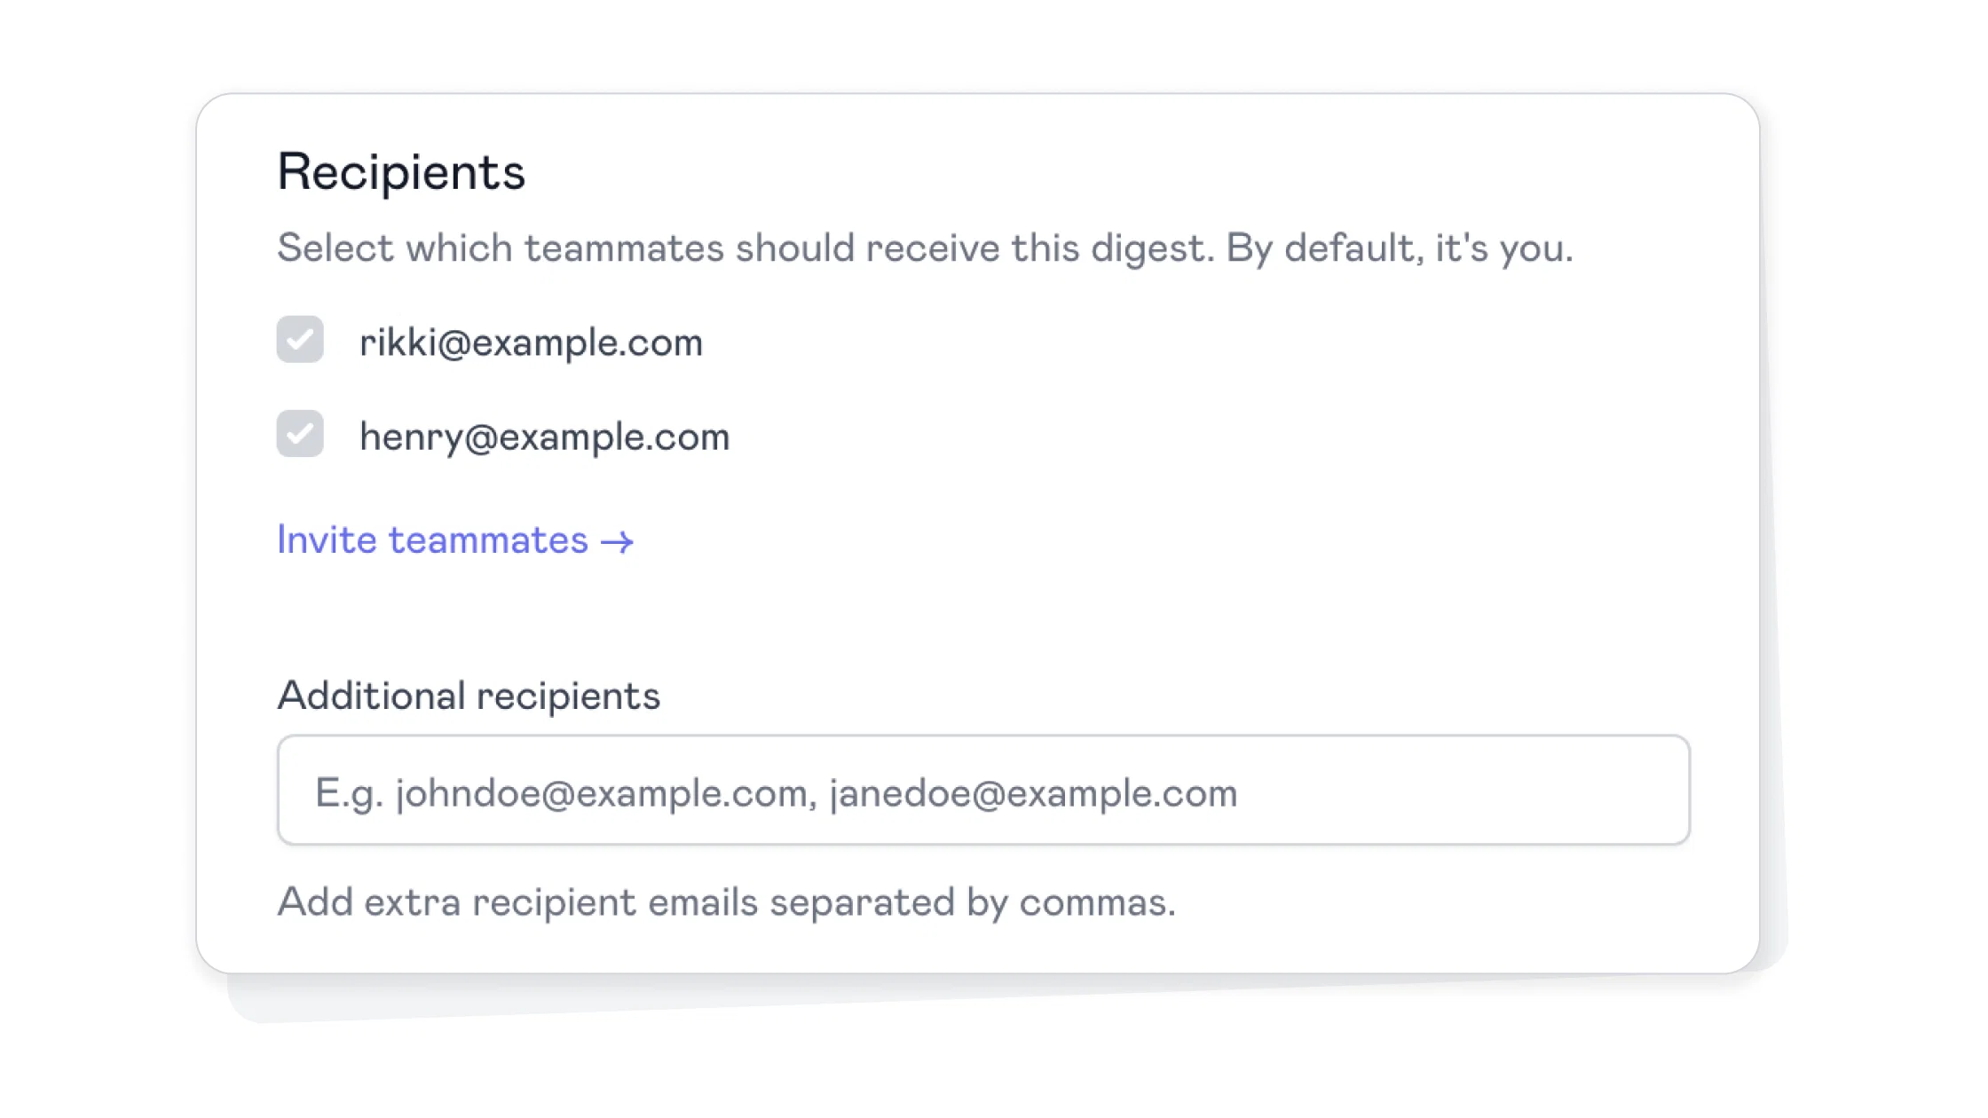
Task: Click the checkmark icon next to henry
Action: pyautogui.click(x=300, y=434)
